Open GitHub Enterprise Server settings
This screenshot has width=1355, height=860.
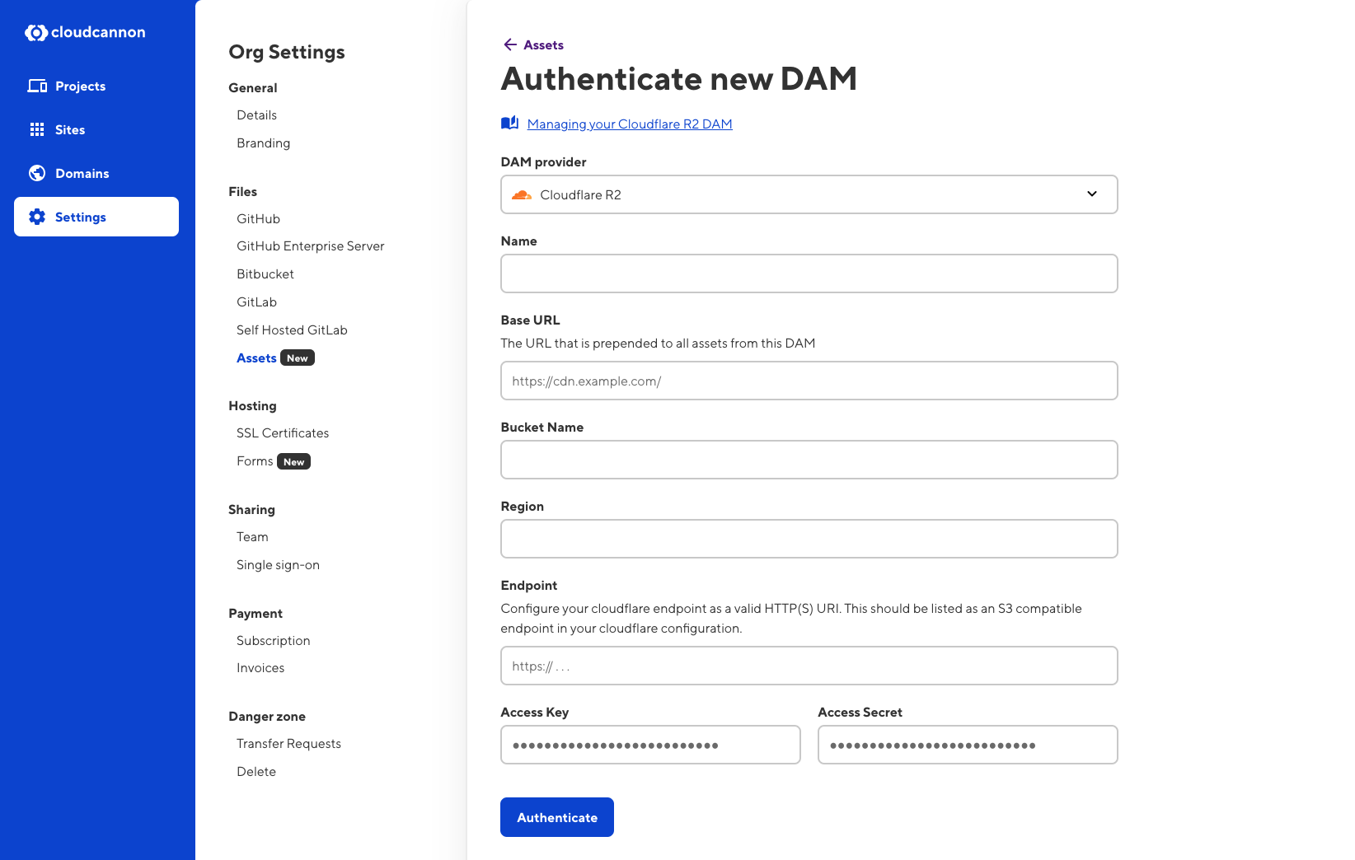(x=310, y=246)
